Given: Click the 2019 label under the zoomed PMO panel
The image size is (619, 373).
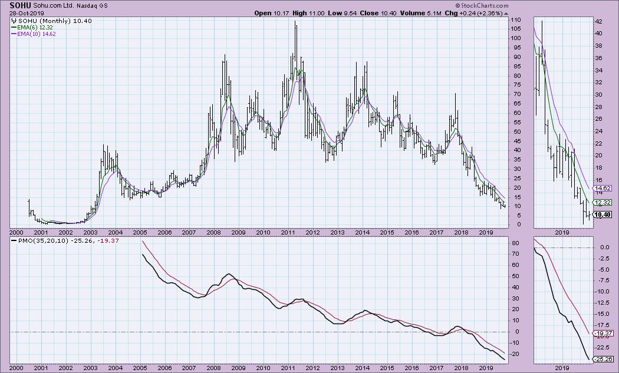Looking at the screenshot, I should click(x=562, y=368).
